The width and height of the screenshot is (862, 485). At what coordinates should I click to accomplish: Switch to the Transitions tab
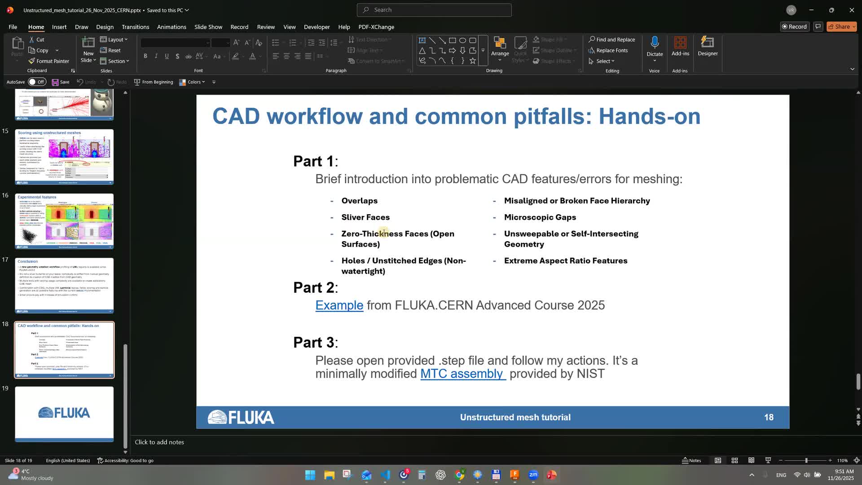point(135,27)
